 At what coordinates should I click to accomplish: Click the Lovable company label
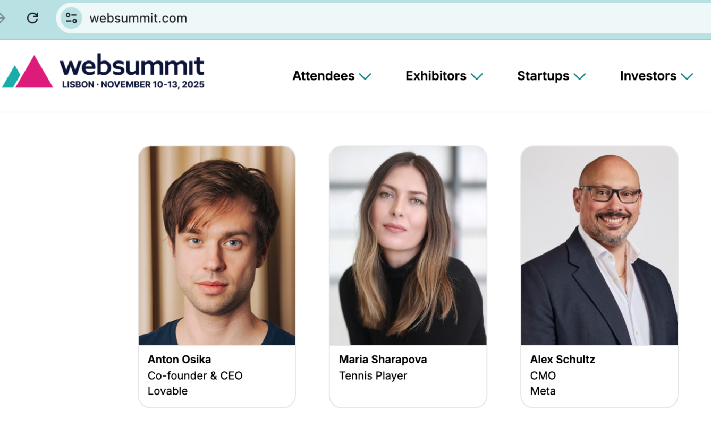pyautogui.click(x=167, y=391)
